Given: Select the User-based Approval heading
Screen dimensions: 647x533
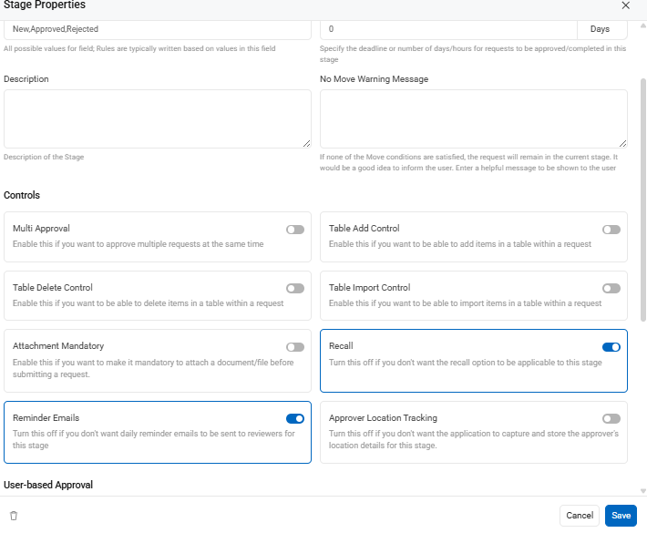Looking at the screenshot, I should point(48,485).
